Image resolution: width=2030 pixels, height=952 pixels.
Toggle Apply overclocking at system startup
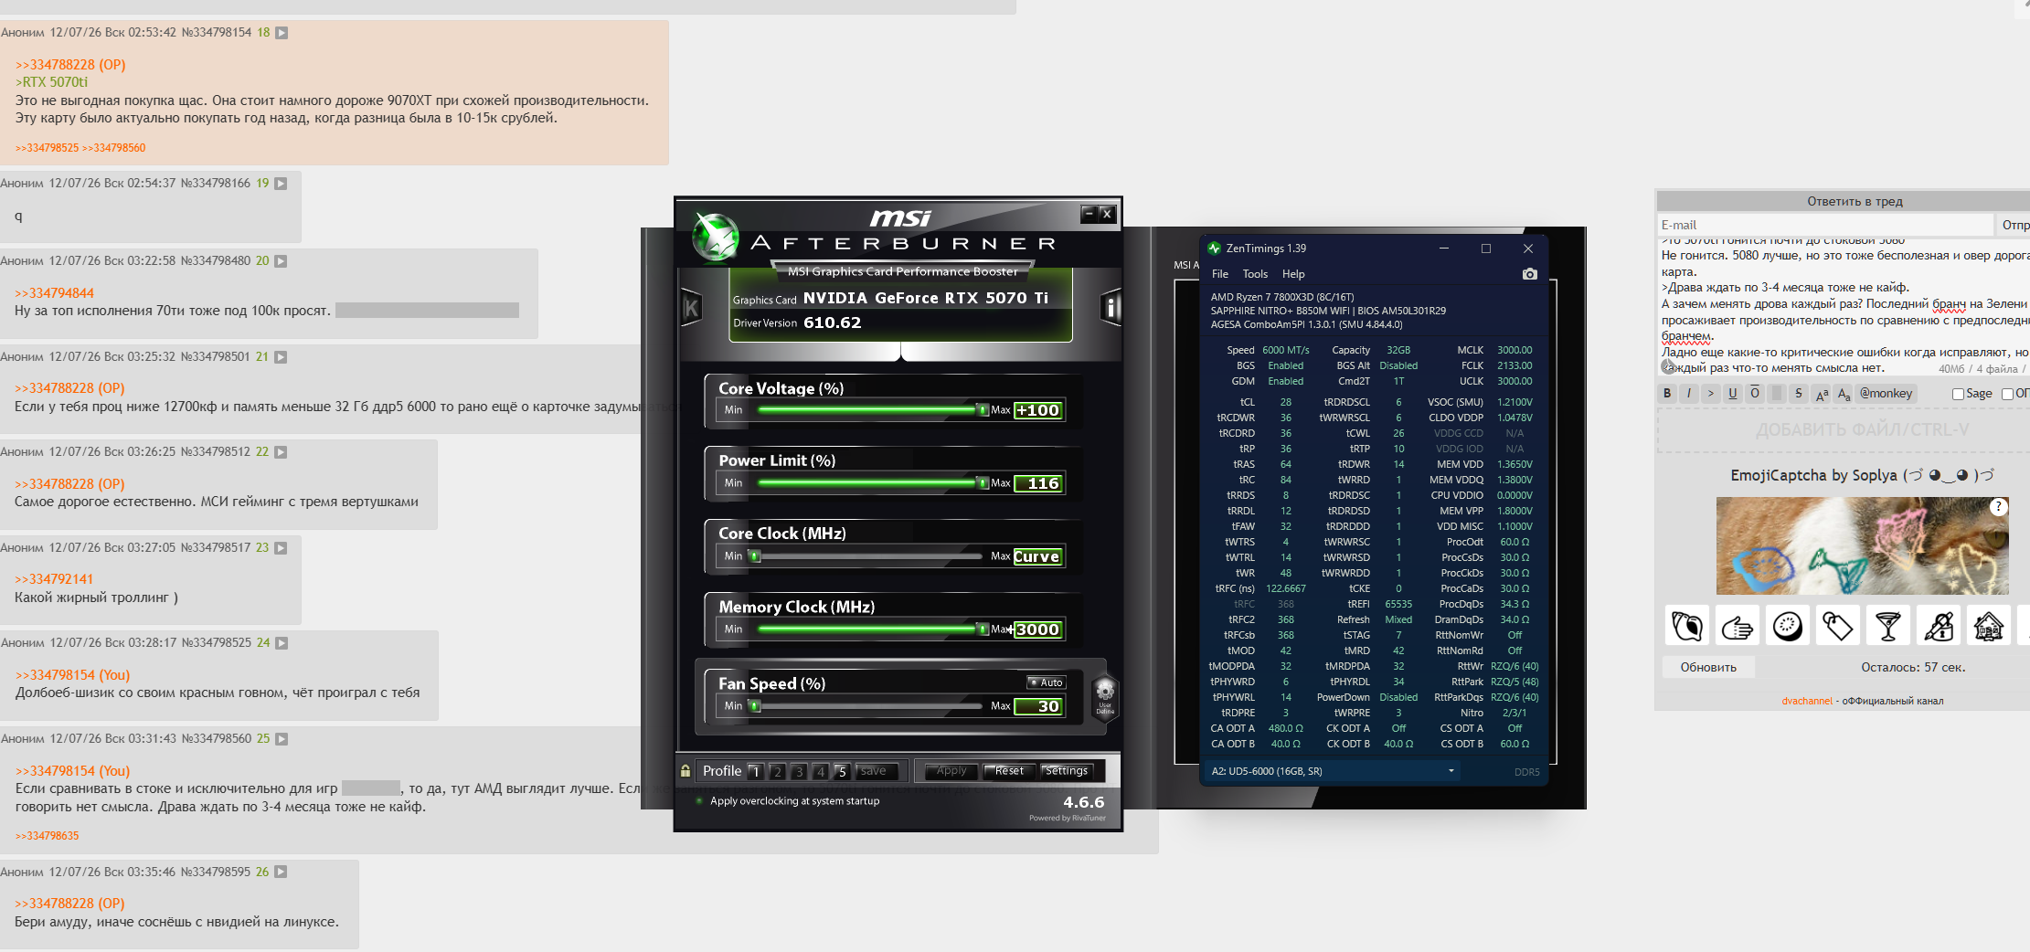pyautogui.click(x=700, y=801)
